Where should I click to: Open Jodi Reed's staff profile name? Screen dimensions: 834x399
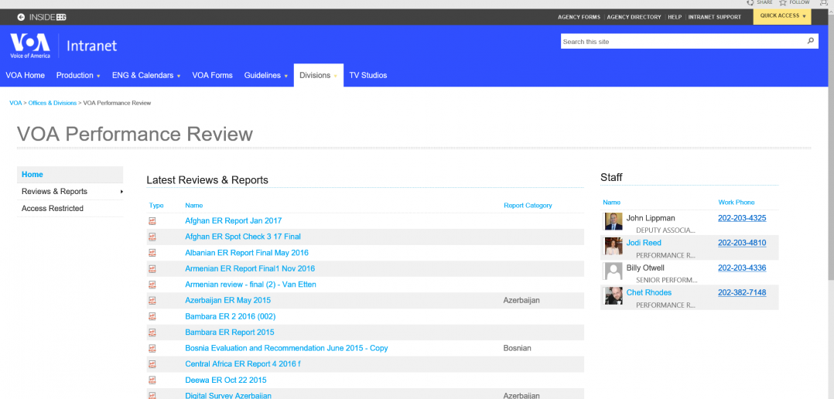[x=644, y=244]
